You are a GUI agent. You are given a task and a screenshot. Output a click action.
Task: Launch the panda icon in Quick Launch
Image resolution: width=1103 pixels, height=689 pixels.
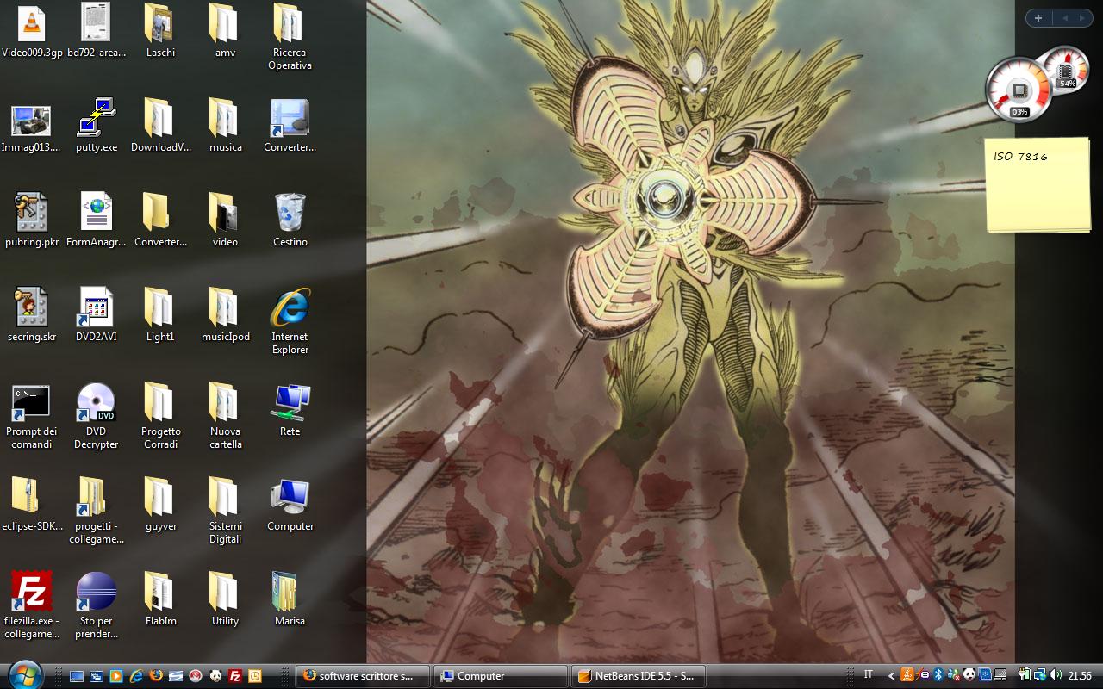(215, 676)
